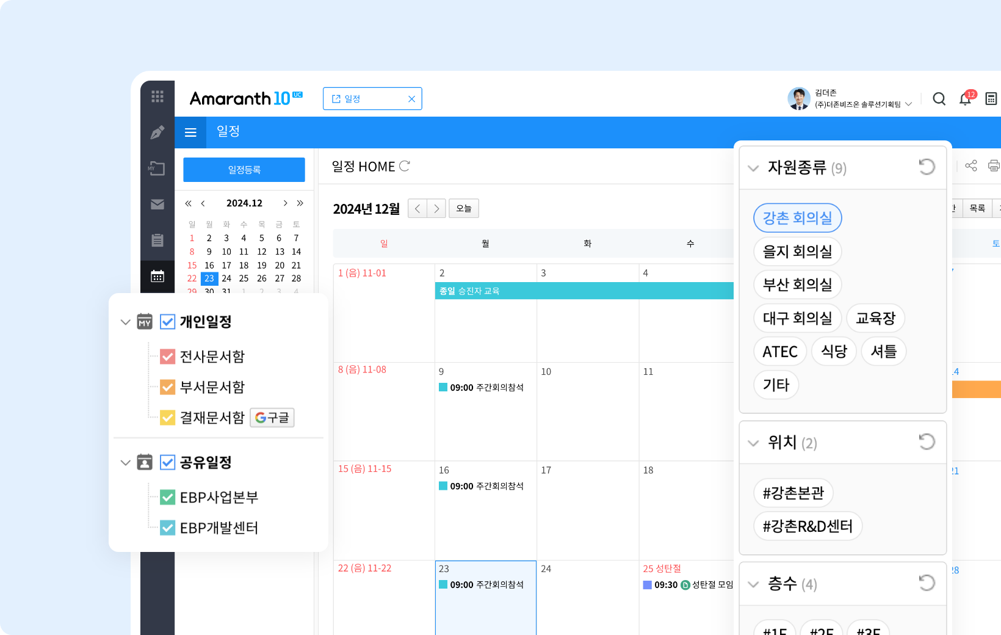
Task: Select the 부산 회의실 chip
Action: tap(797, 285)
